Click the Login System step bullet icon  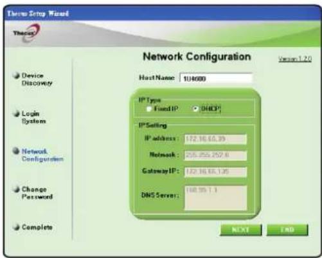16,113
